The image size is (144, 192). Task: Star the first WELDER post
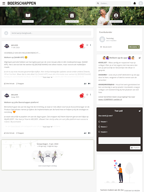pos(87,45)
